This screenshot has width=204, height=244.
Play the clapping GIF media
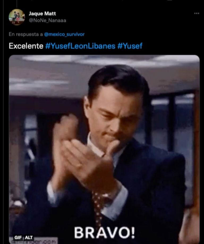pos(104,149)
